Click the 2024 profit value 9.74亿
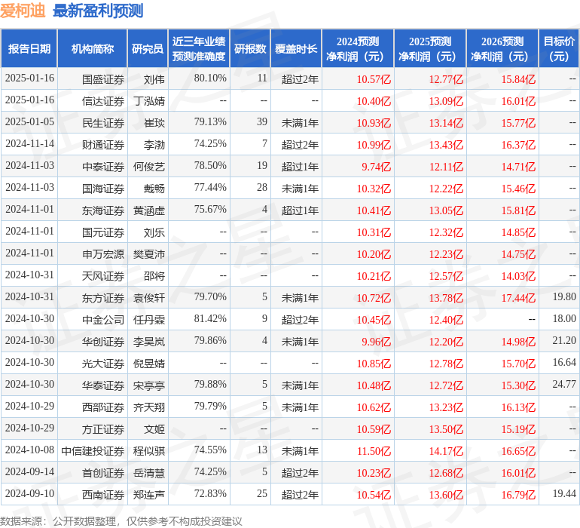Viewport: 580px width, 528px height. click(x=376, y=167)
